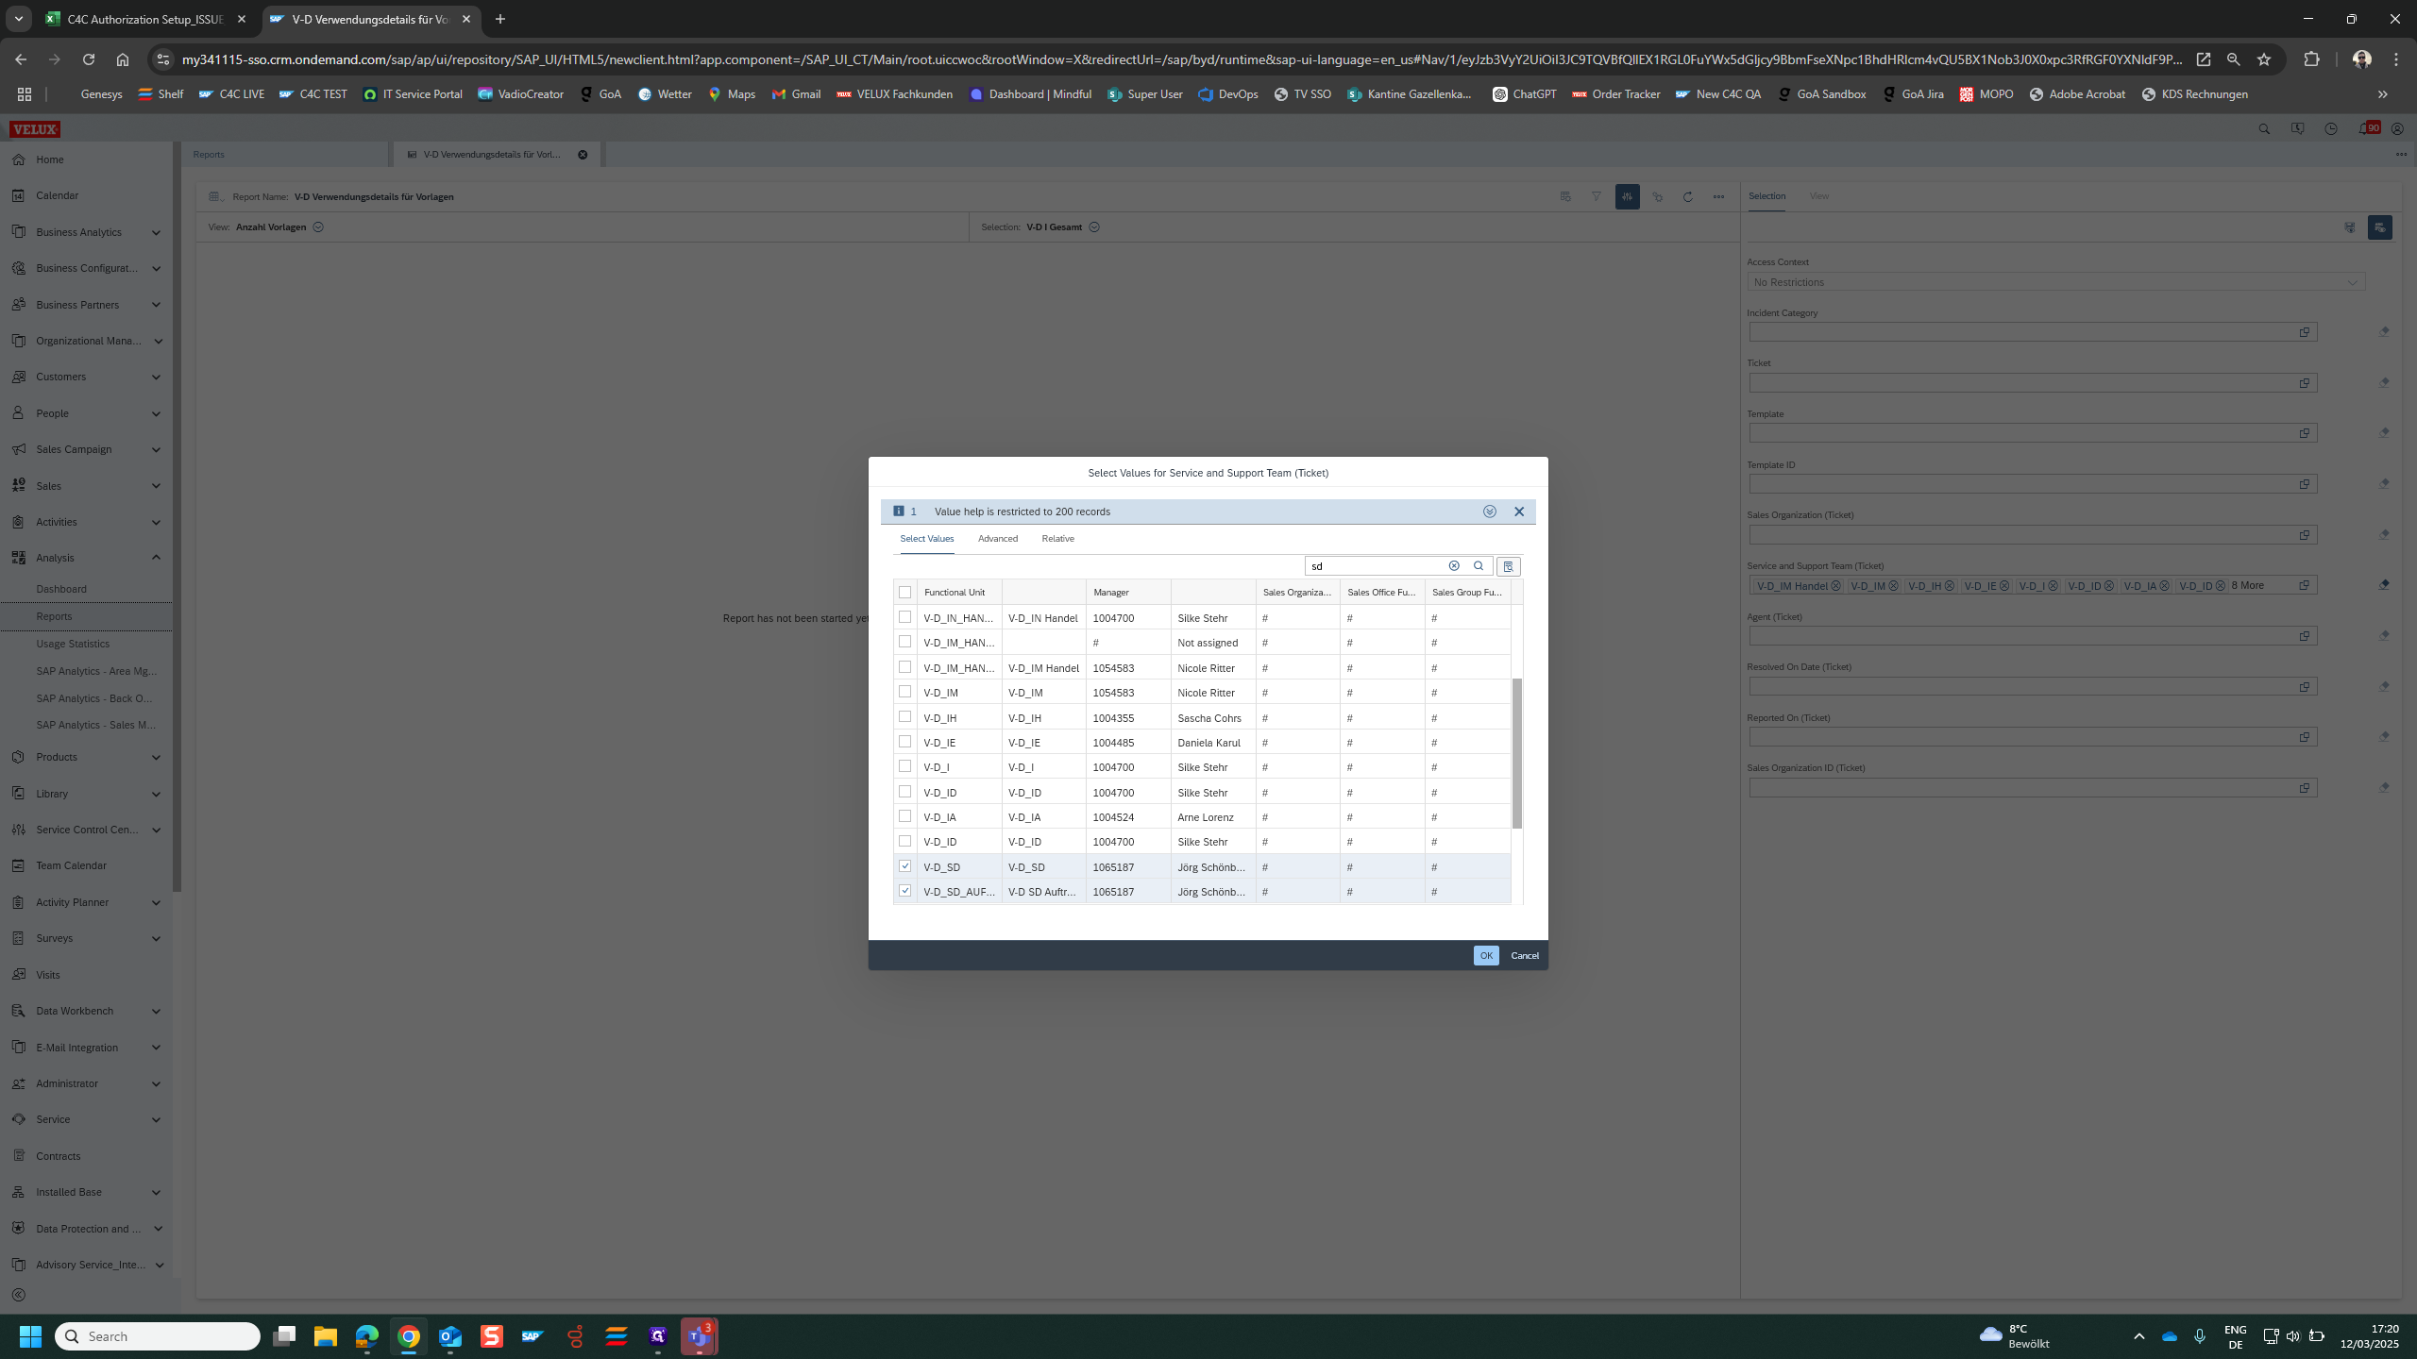Reload the page in Chrome
Screen dimensions: 2417x1359
coord(89,59)
